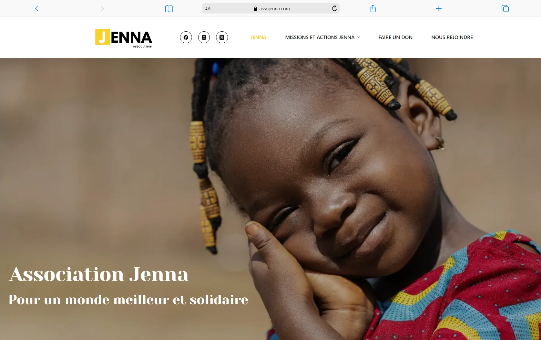The width and height of the screenshot is (541, 340).
Task: Open the Jenna Instagram icon
Action: click(204, 37)
